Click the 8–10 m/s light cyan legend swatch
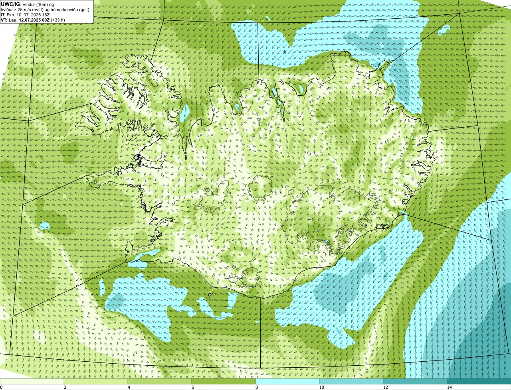The height and width of the screenshot is (390, 511). click(x=287, y=382)
